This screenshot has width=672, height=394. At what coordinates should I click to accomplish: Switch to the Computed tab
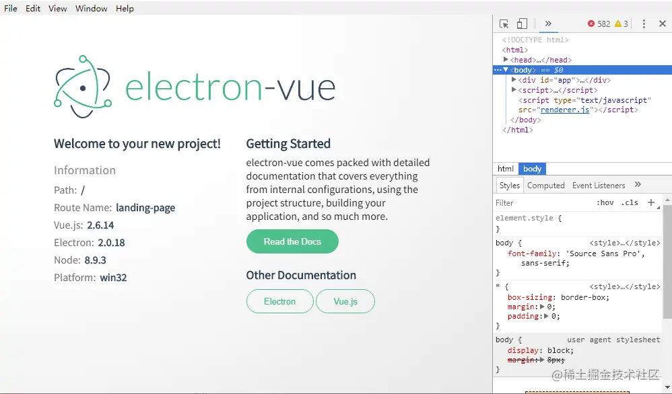point(545,186)
